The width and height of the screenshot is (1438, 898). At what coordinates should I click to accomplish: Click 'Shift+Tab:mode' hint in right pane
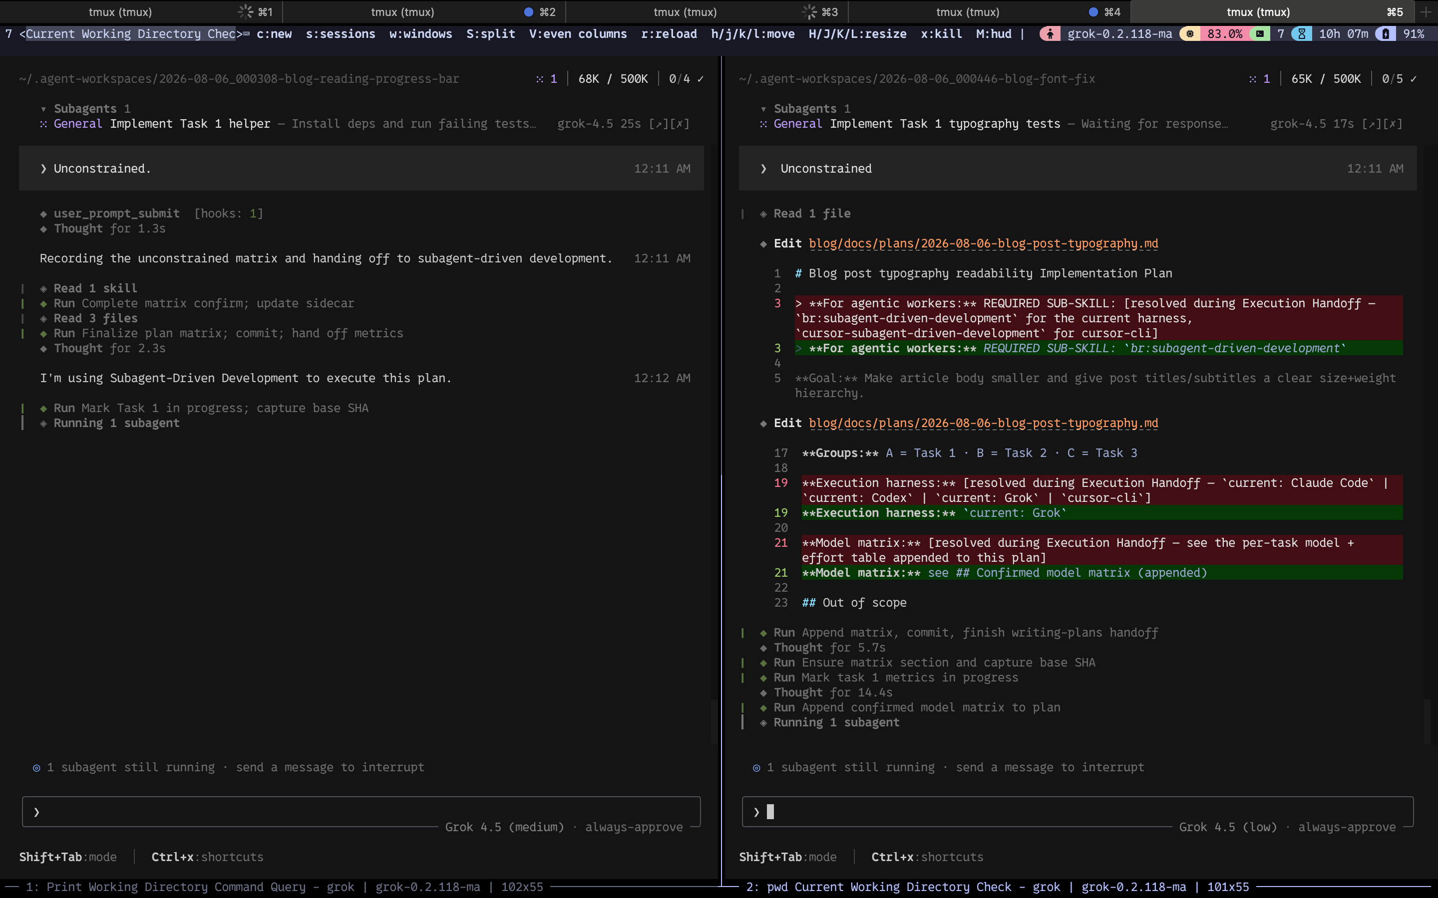click(x=788, y=857)
